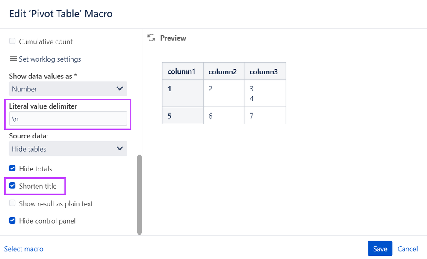
Task: Click the Set worklog settings hamburger icon
Action: pos(13,59)
